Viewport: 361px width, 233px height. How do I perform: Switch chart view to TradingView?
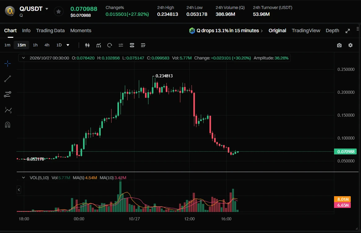coord(306,31)
